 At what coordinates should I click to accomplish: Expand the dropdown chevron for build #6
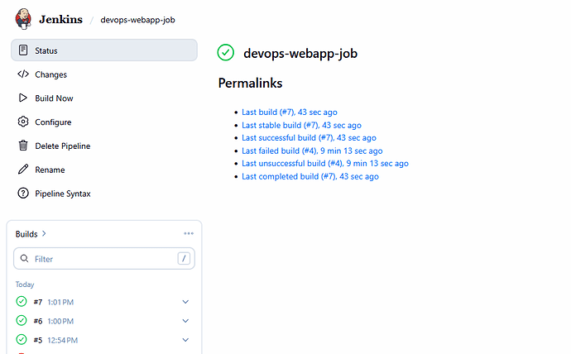pos(185,321)
